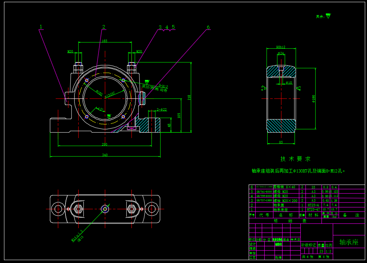Click the 1:2 scale cell in title block
This screenshot has height=263, width=367.
[x=328, y=251]
